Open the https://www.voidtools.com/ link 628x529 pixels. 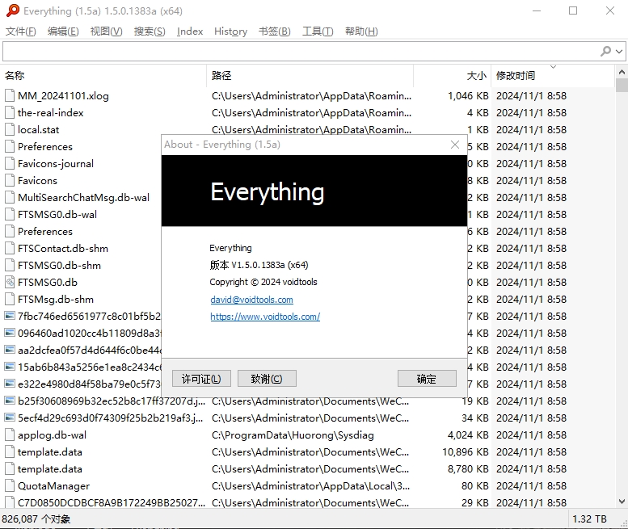[x=265, y=317]
